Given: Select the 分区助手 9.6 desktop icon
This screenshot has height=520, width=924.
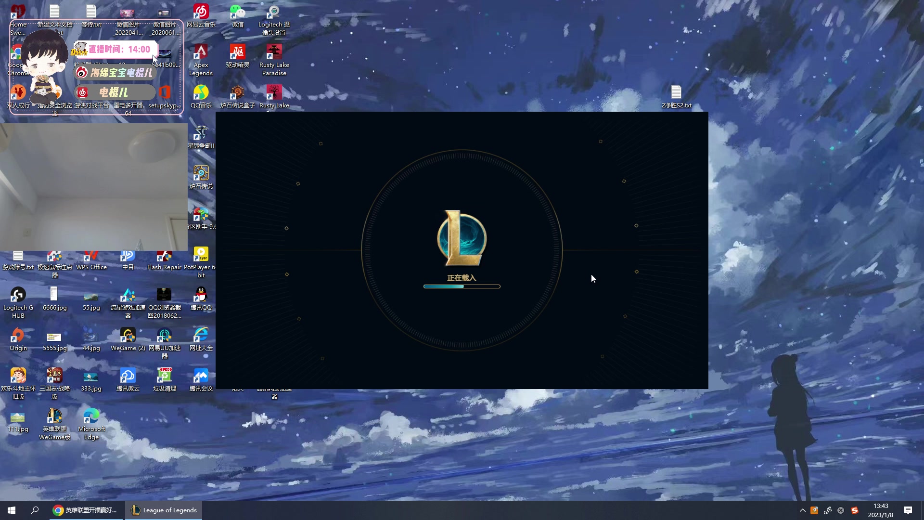Looking at the screenshot, I should (201, 218).
